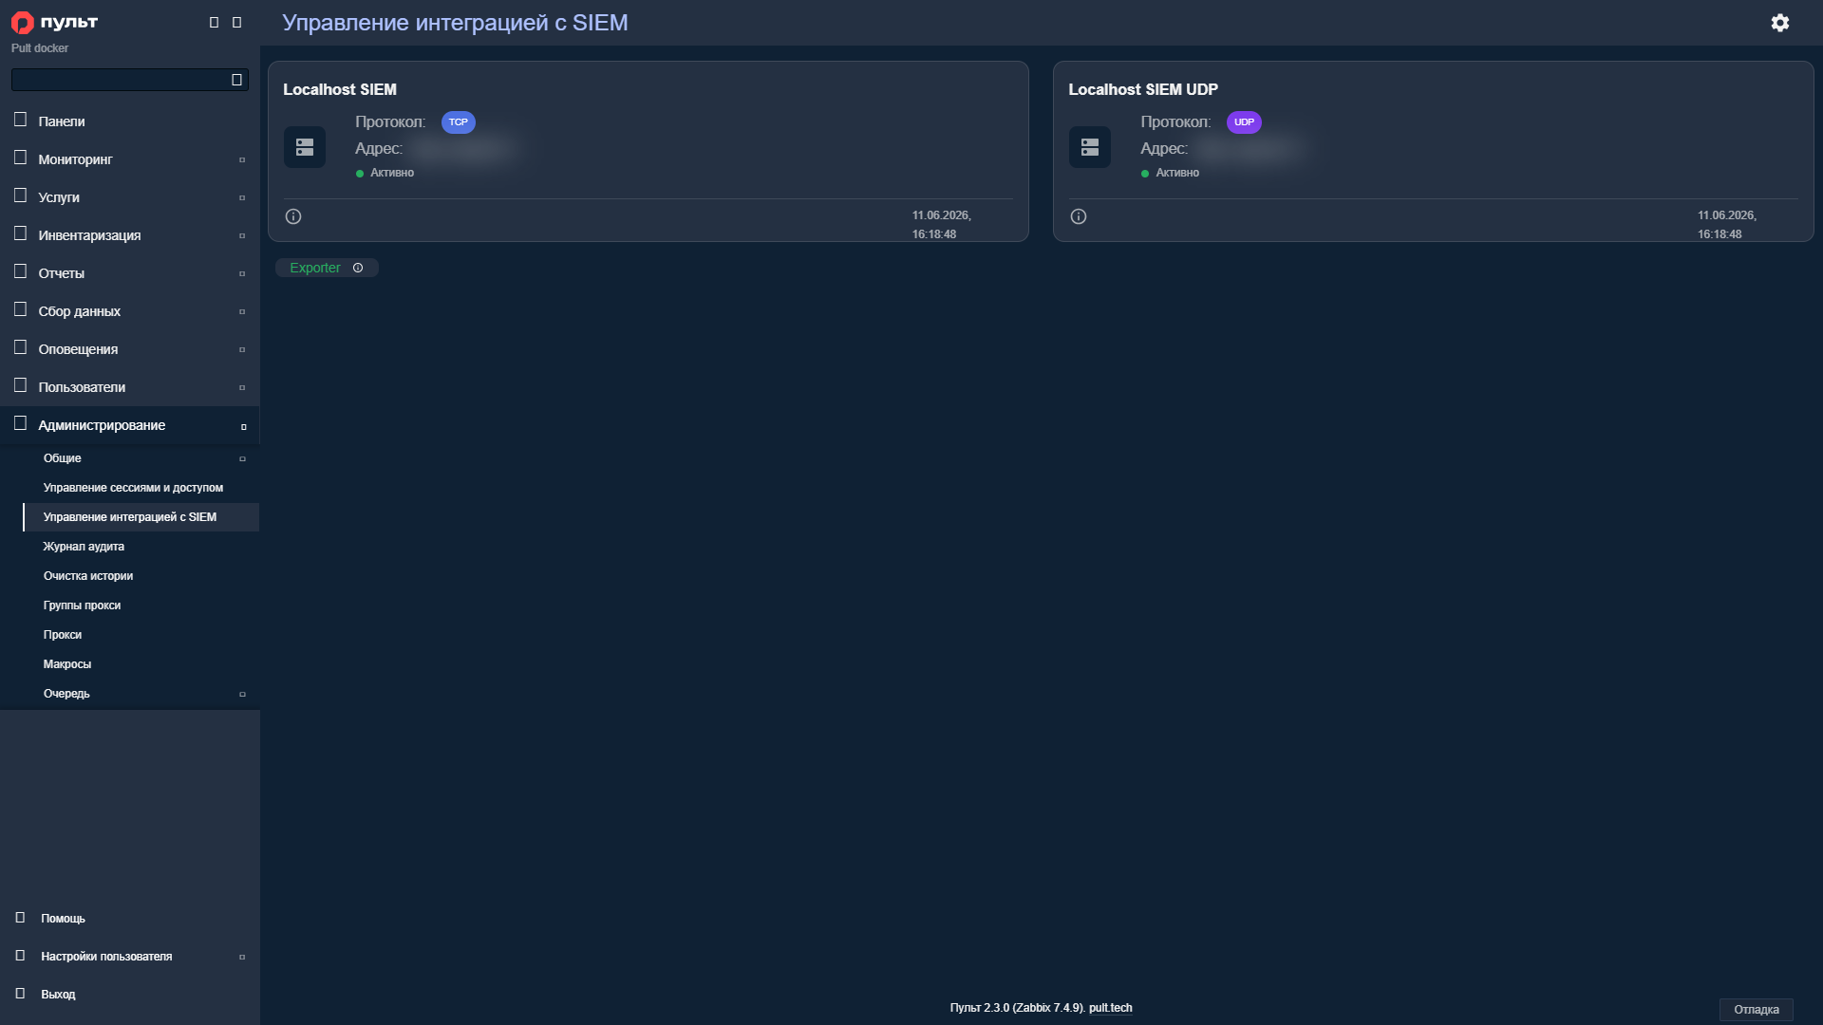This screenshot has height=1025, width=1823.
Task: Open settings gear icon at top right
Action: [1779, 23]
